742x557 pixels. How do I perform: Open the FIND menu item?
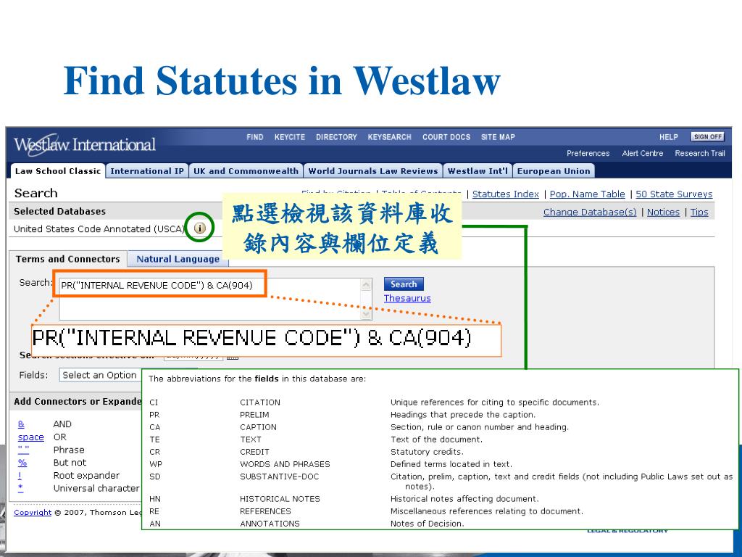(254, 137)
